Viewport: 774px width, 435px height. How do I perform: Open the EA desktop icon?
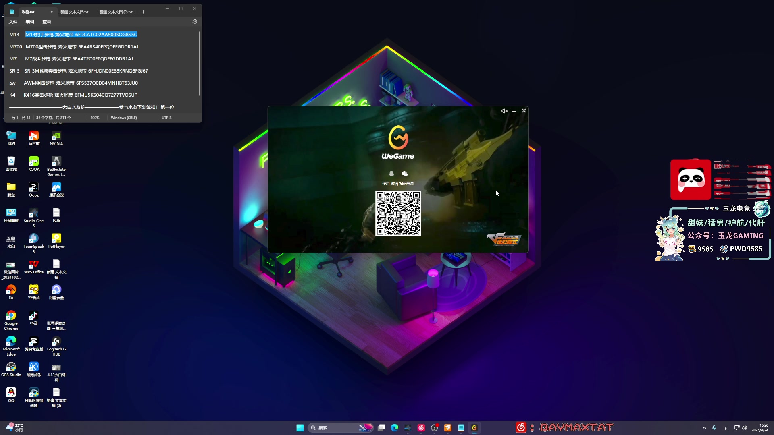pyautogui.click(x=11, y=292)
